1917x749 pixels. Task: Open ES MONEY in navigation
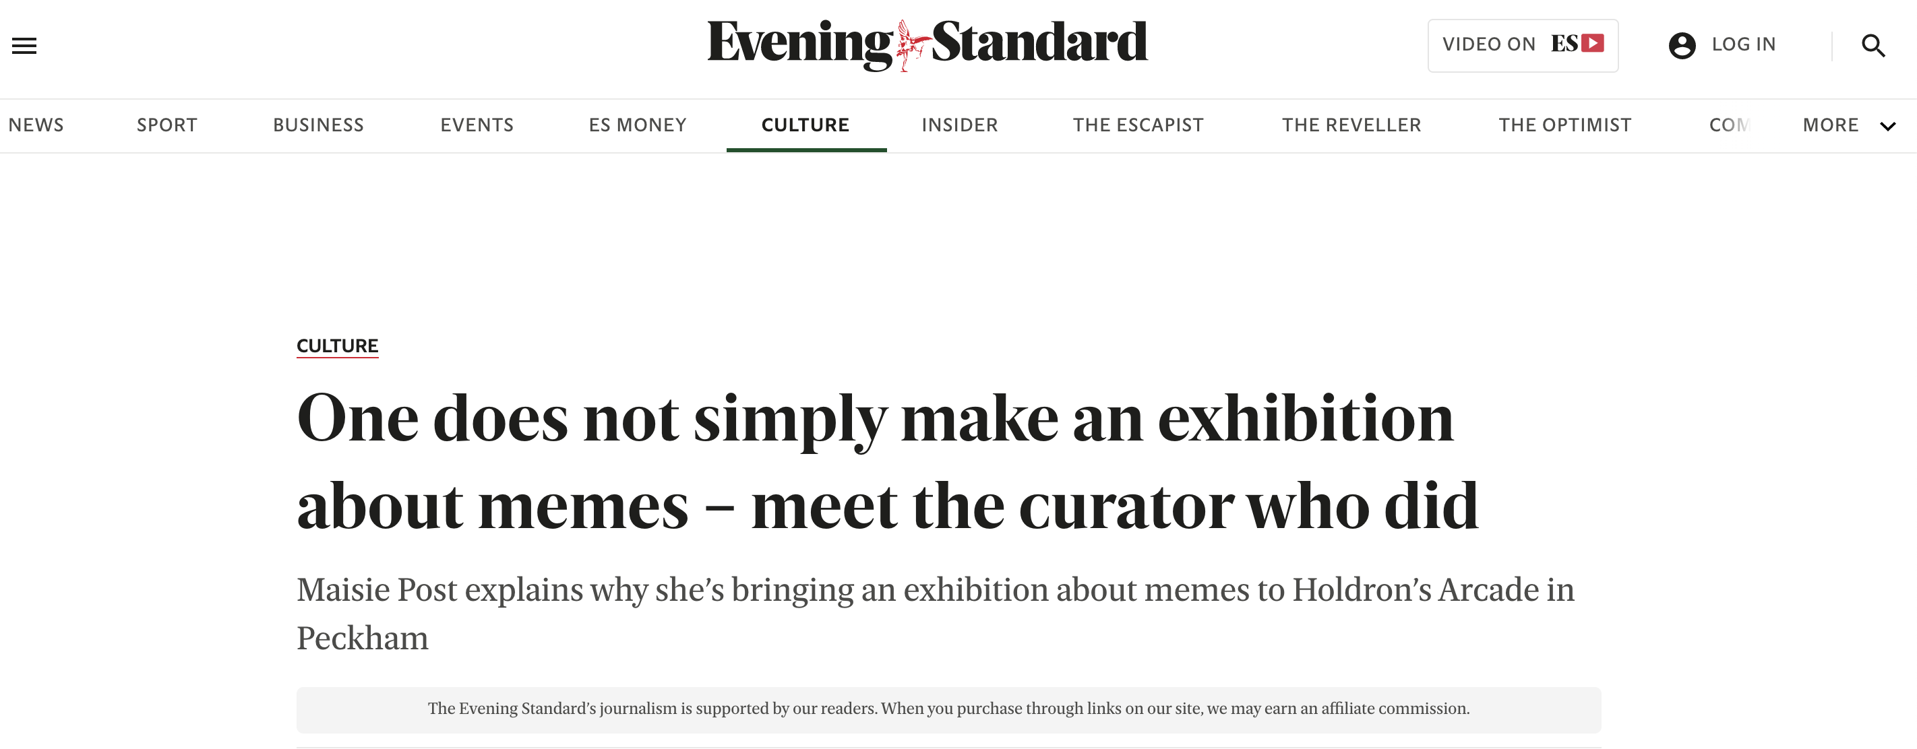[x=638, y=125]
